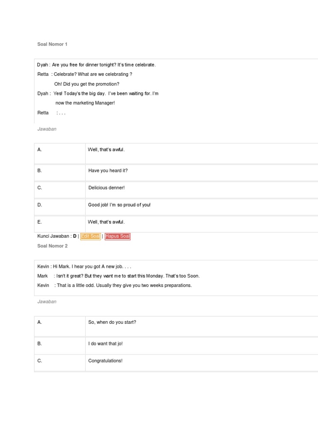Click the option letter D cell in question 1
This screenshot has height=424, width=318.
60,207
